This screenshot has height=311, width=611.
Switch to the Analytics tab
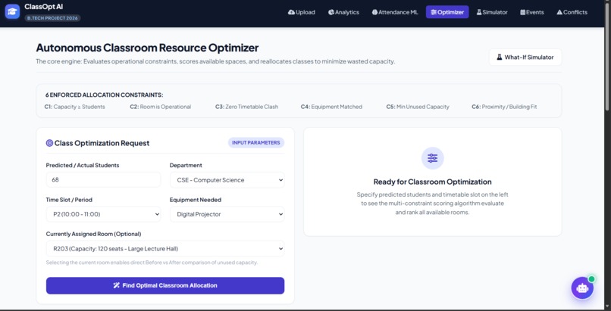point(343,12)
